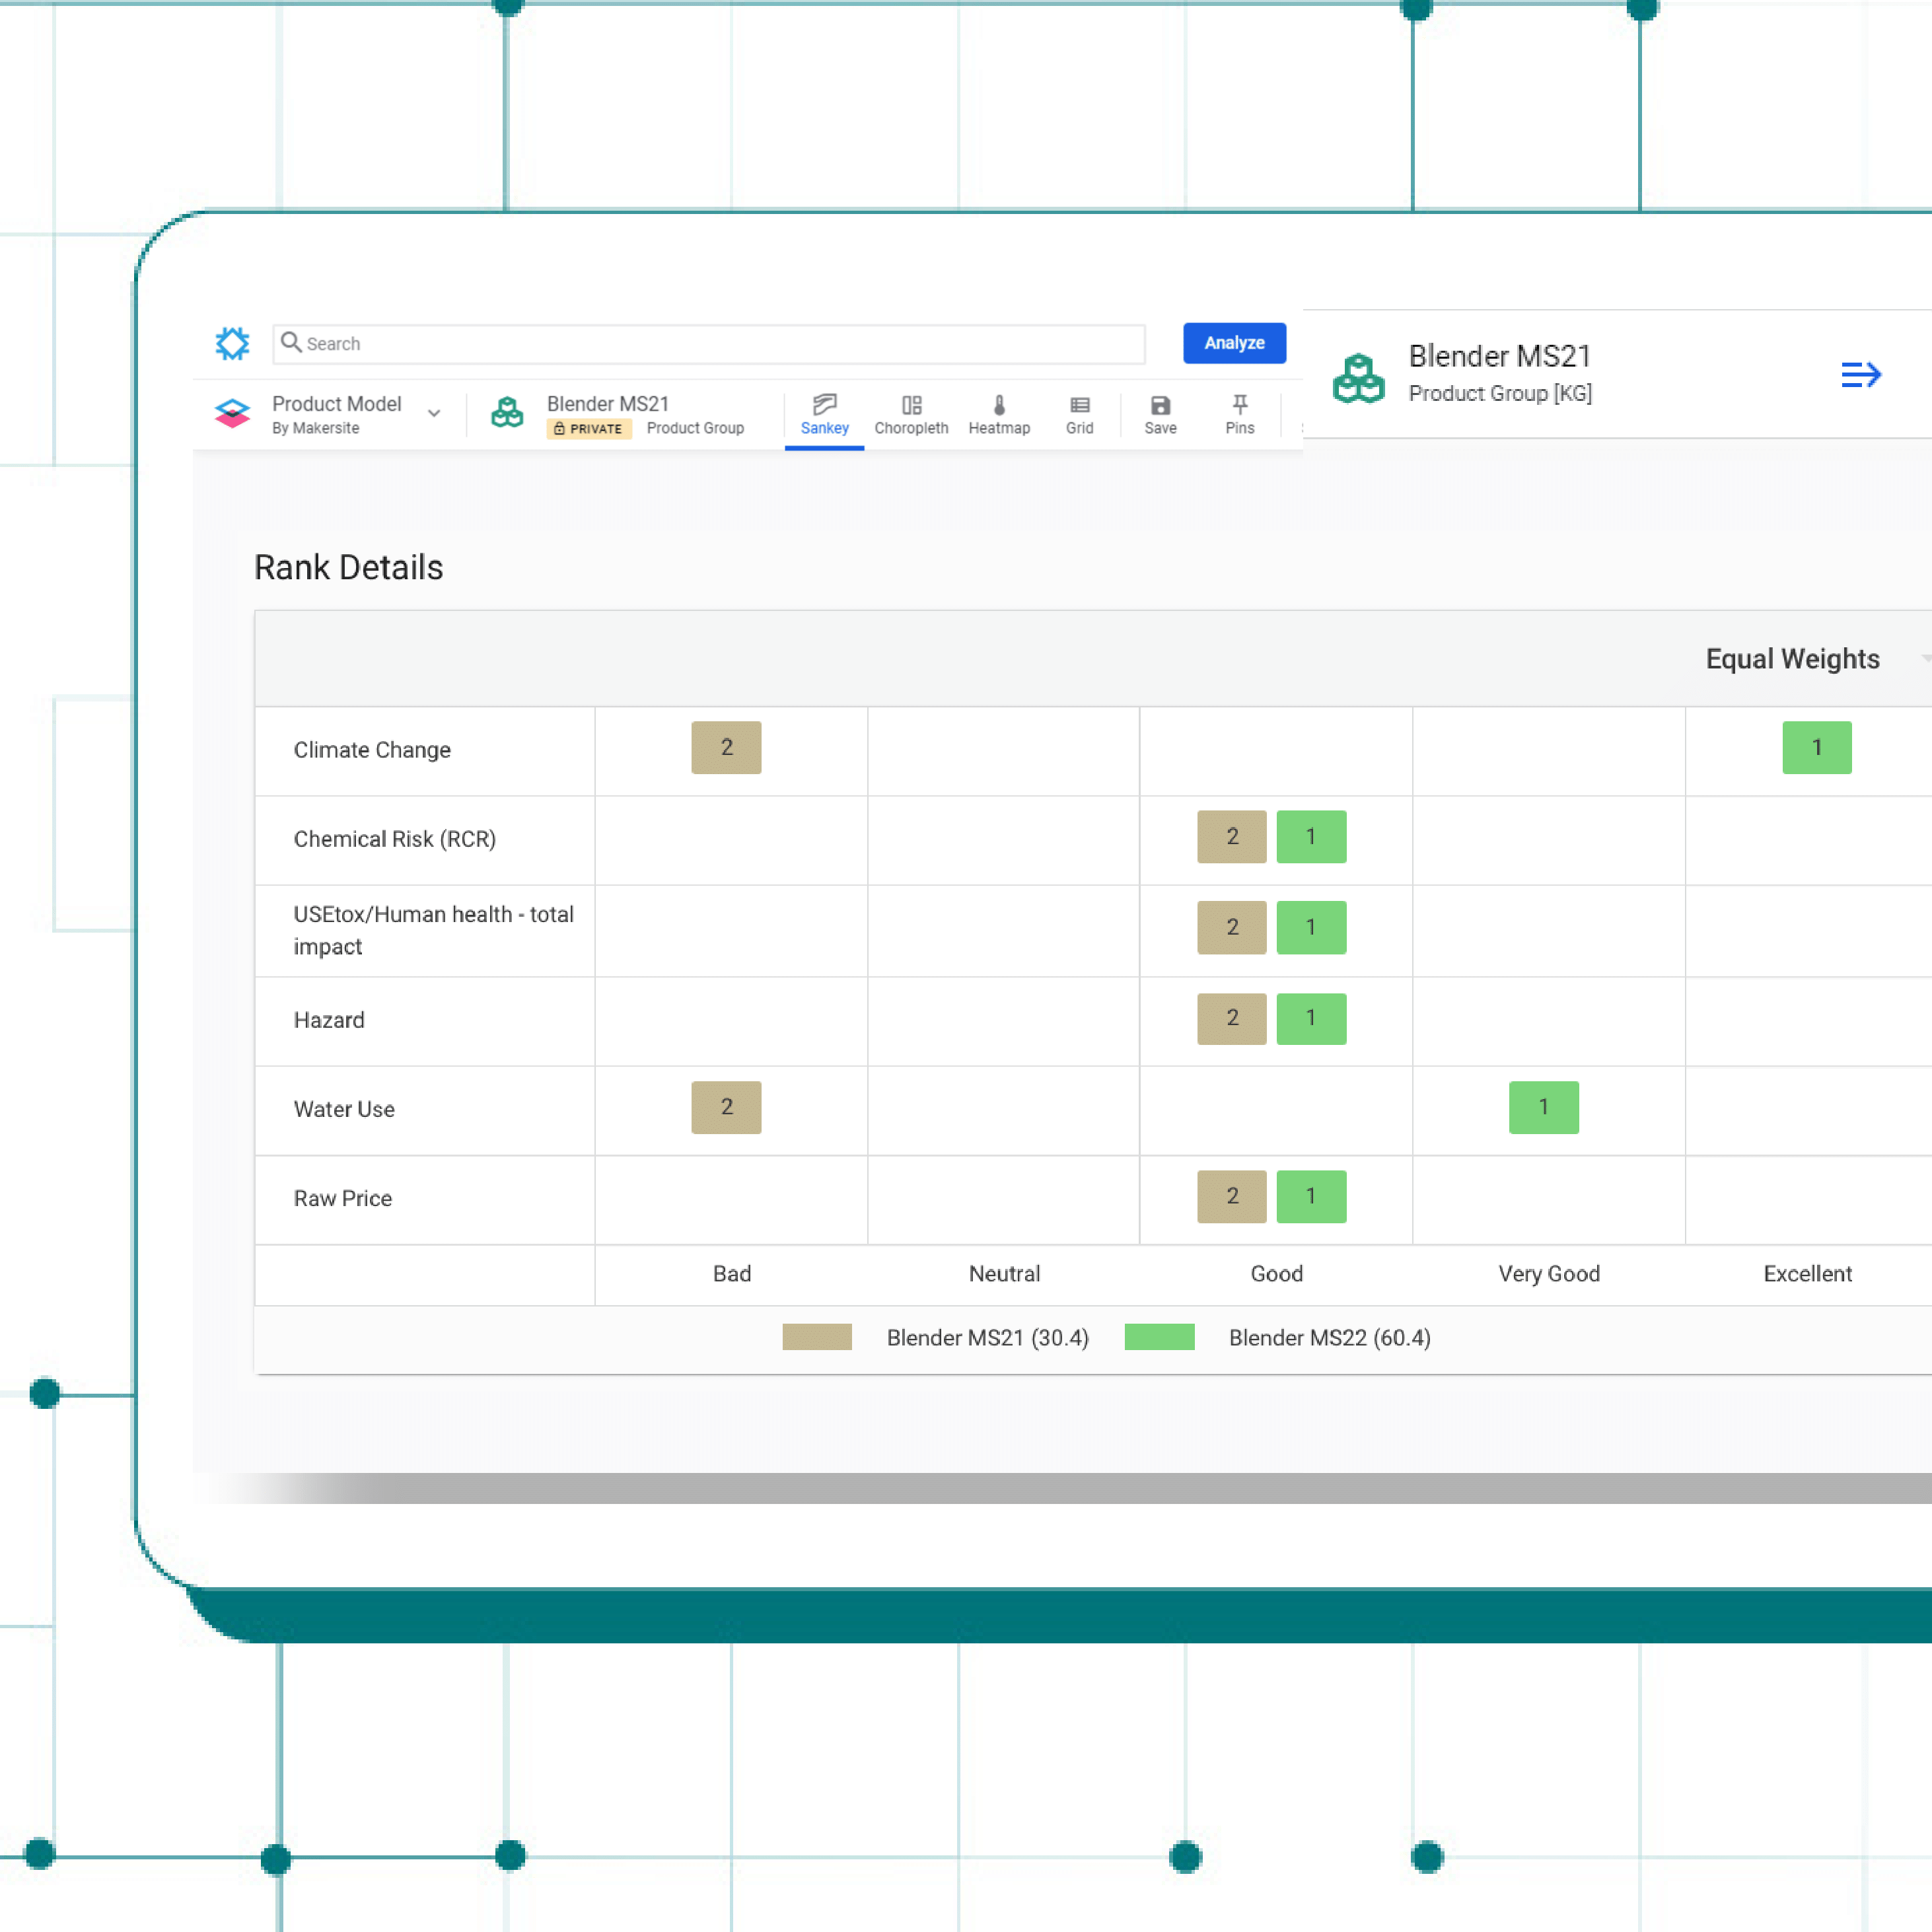Click the Product Model layers icon

coord(232,413)
